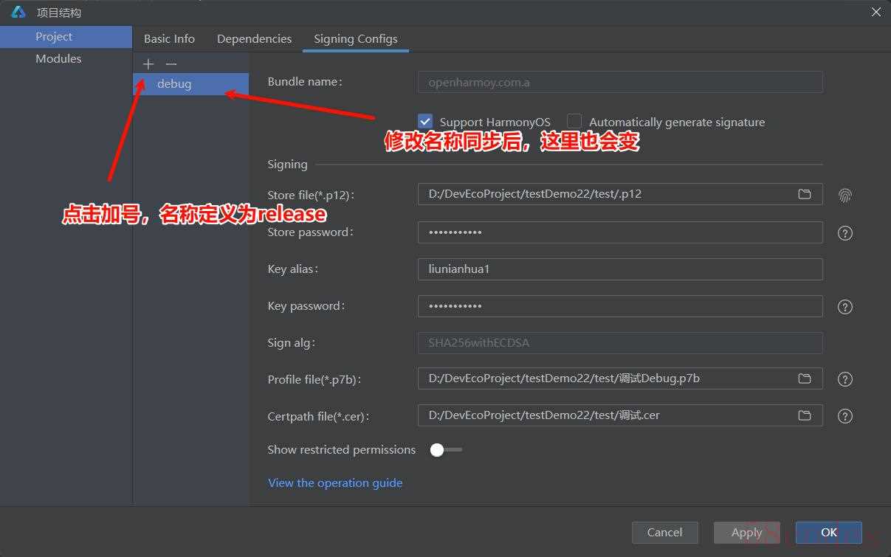This screenshot has height=557, width=891.
Task: Close the project structure dialog
Action: pos(876,12)
